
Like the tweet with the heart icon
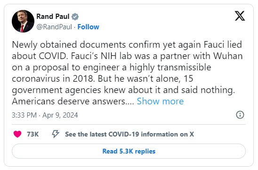click(17, 134)
